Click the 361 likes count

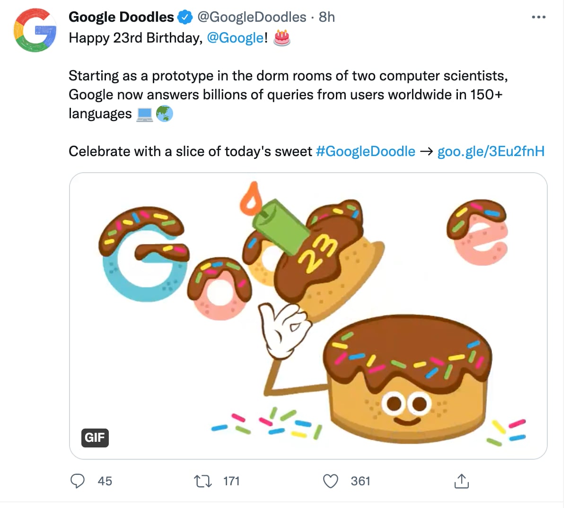[360, 482]
